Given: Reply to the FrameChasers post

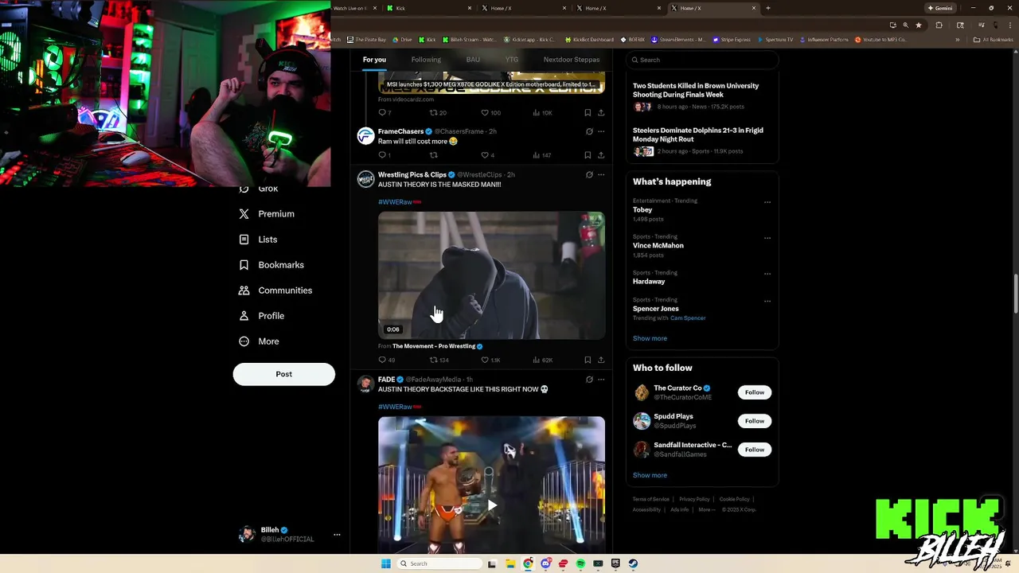Looking at the screenshot, I should 382,155.
